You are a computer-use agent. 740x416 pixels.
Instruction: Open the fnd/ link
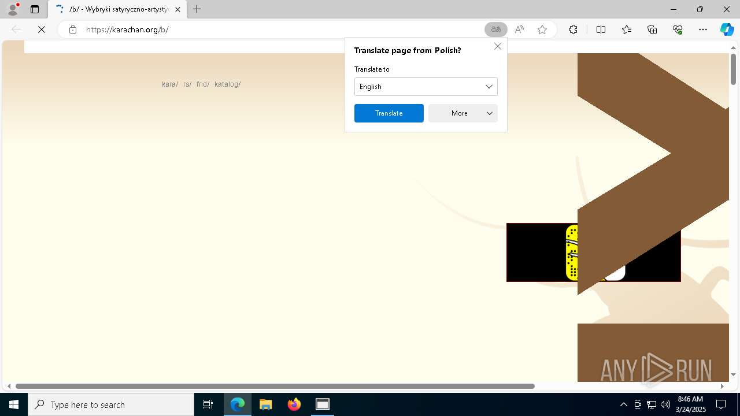pyautogui.click(x=203, y=84)
